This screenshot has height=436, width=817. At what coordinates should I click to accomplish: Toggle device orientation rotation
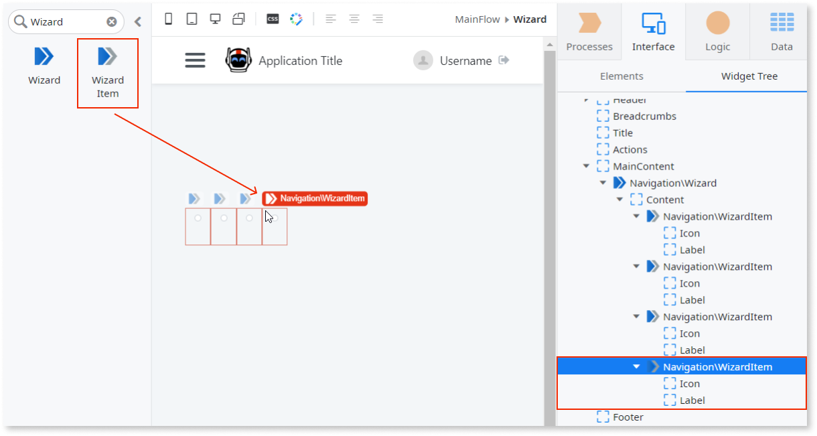[238, 19]
